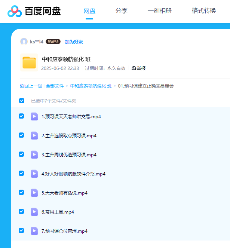Toggle the select-all files checkbox

click(x=22, y=101)
